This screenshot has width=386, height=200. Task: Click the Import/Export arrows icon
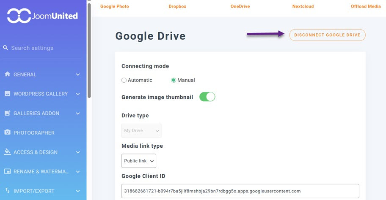coord(7,191)
